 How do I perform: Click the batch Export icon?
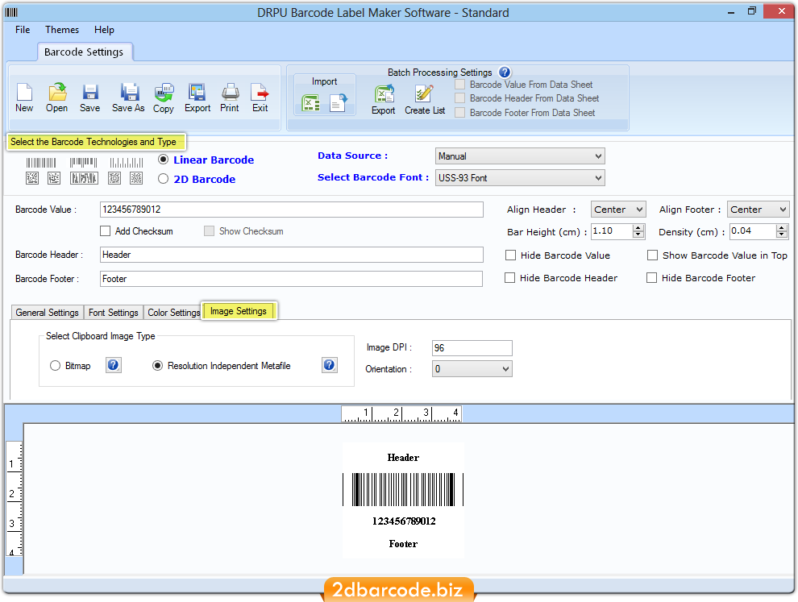(384, 94)
